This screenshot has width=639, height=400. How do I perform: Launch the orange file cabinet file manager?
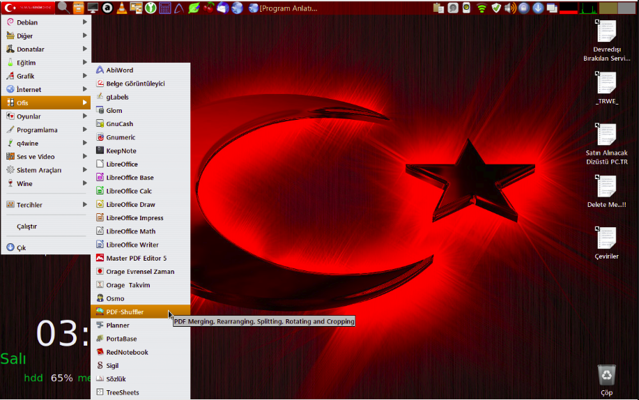pyautogui.click(x=78, y=8)
